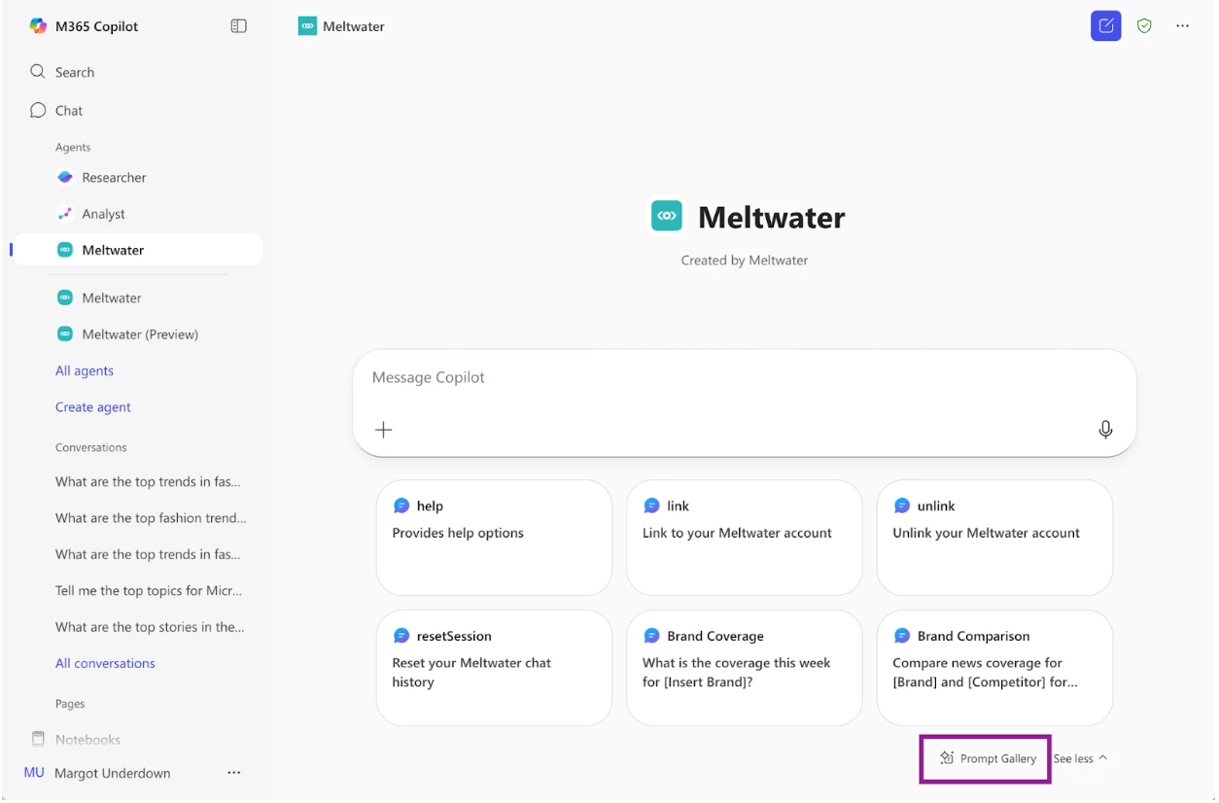Select the Brand Comparison prompt card

click(x=994, y=668)
